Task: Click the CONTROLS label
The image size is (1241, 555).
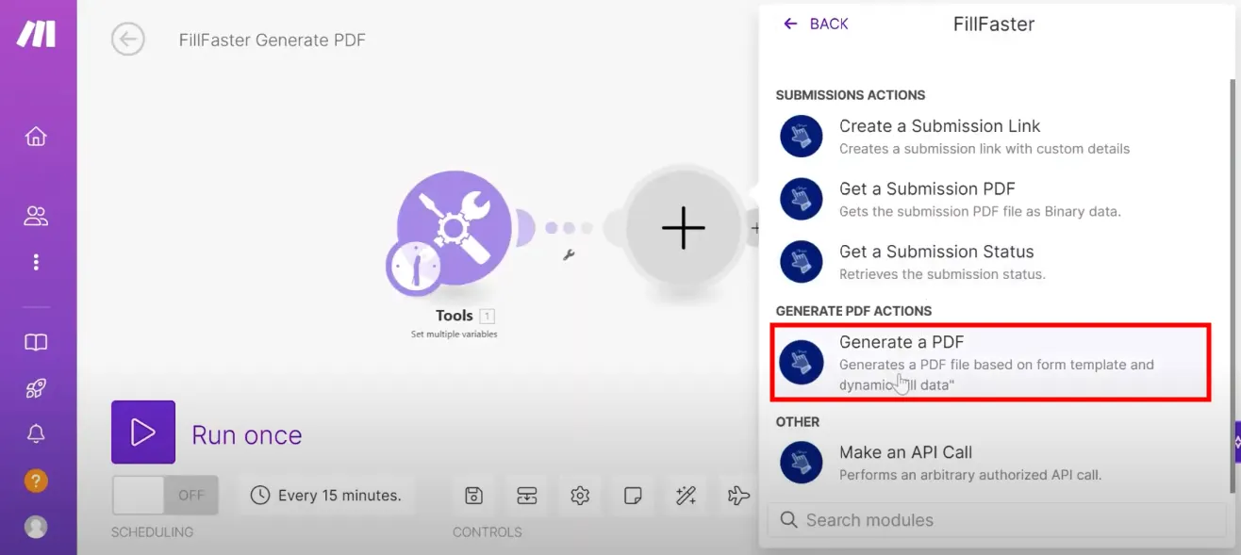Action: [x=488, y=532]
